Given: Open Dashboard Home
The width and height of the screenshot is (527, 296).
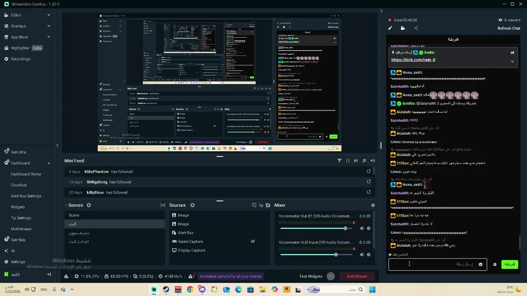Looking at the screenshot, I should click(x=26, y=174).
